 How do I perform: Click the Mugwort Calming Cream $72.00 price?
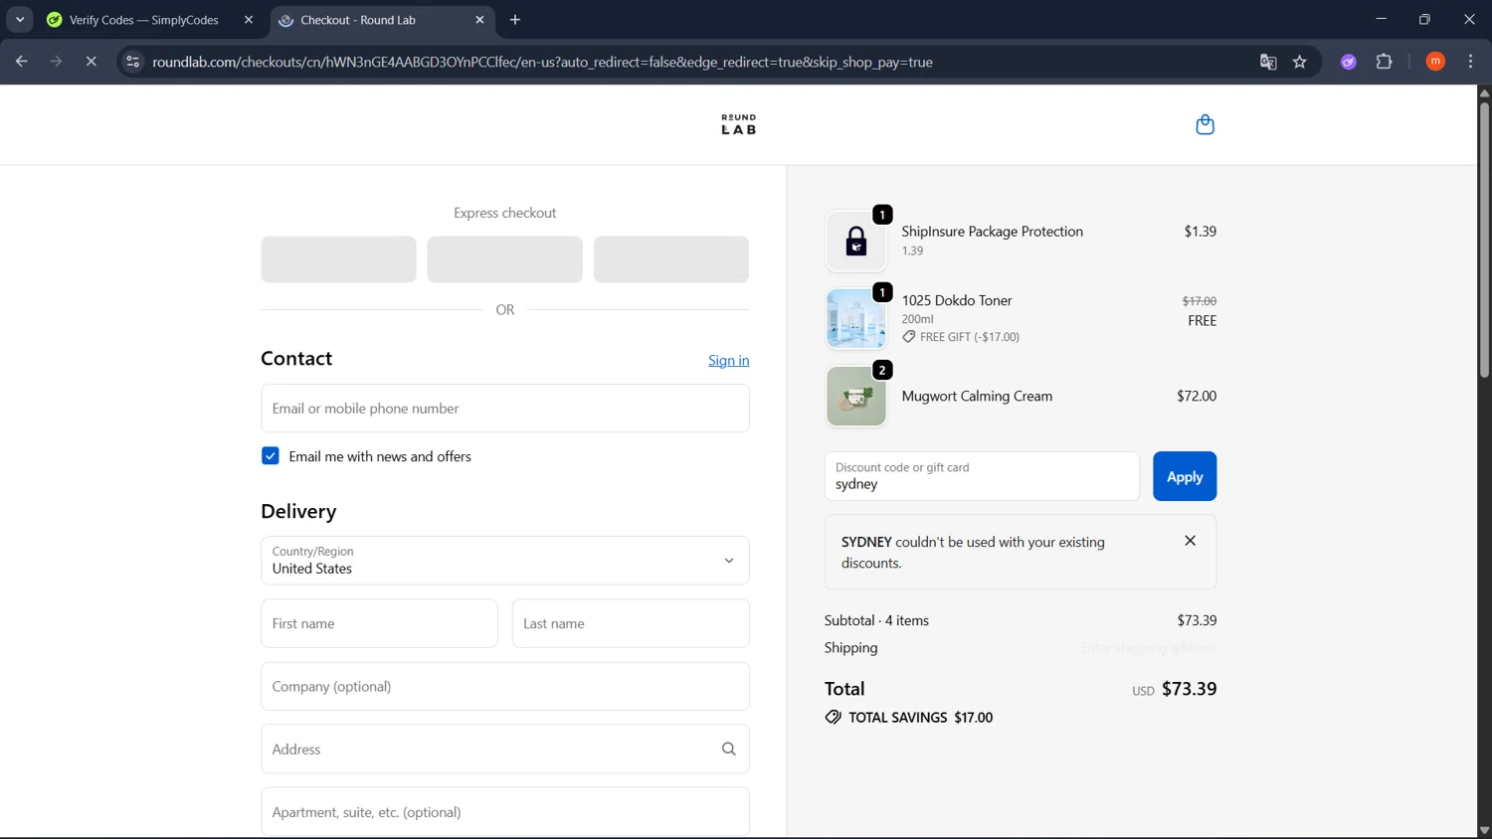click(1197, 396)
